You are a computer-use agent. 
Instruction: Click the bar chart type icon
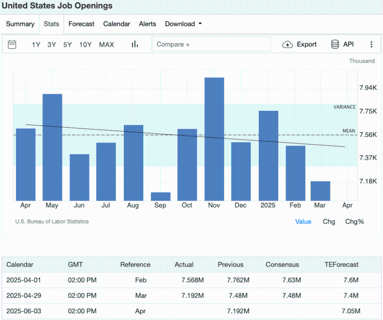pyautogui.click(x=134, y=44)
